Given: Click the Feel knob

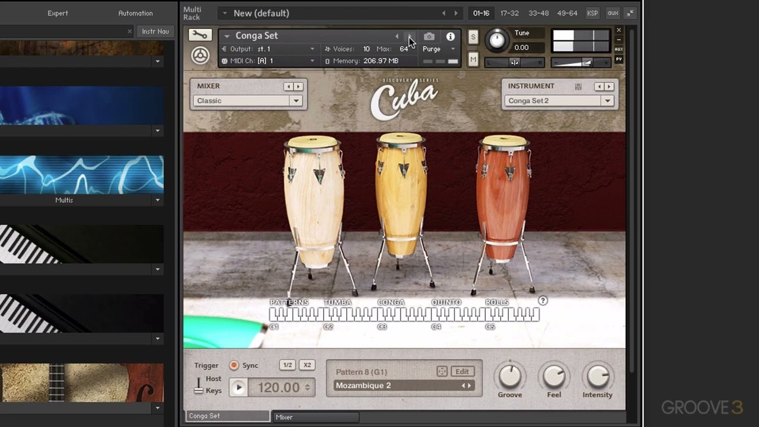Looking at the screenshot, I should coord(554,376).
